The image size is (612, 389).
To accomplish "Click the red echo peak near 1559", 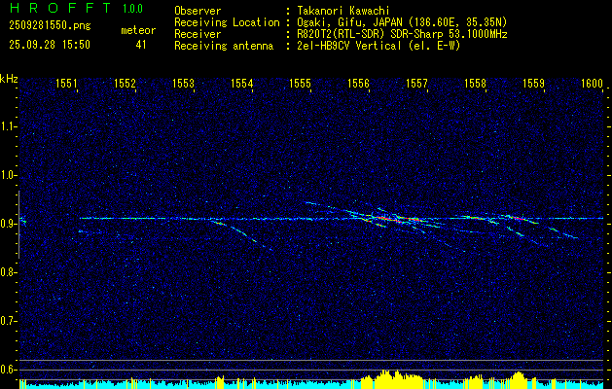I will (519, 218).
